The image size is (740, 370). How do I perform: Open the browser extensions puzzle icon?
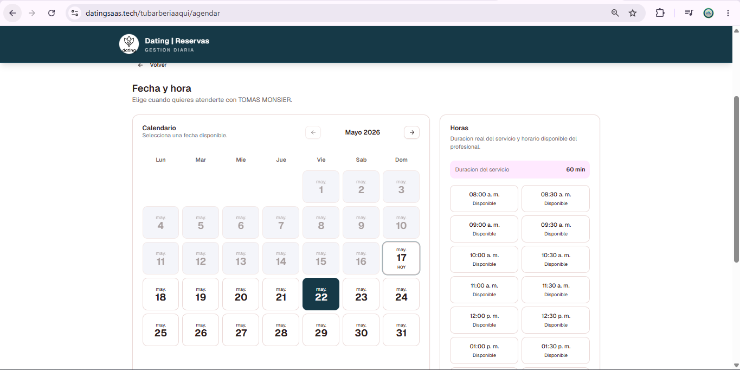point(660,13)
